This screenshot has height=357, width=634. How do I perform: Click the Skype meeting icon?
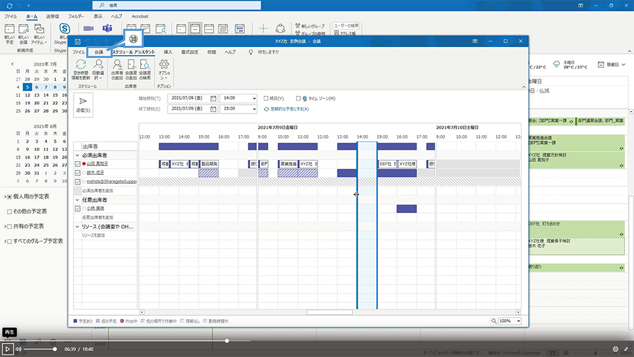64,29
